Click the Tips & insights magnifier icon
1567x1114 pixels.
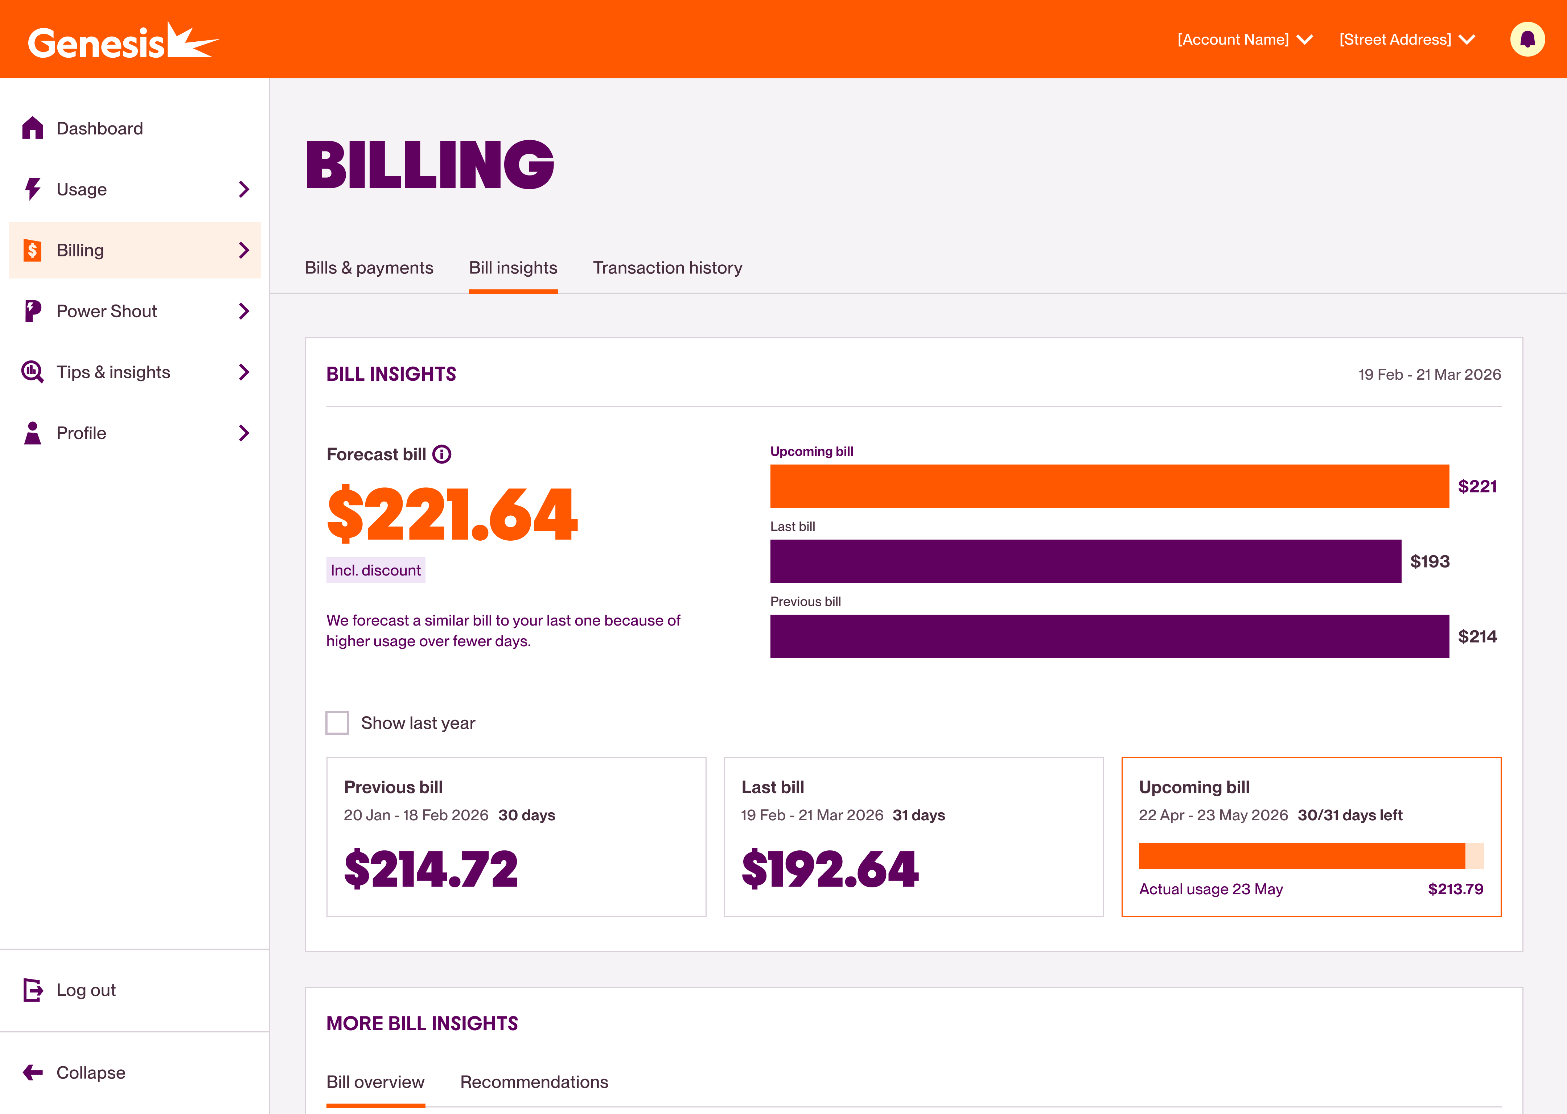32,372
